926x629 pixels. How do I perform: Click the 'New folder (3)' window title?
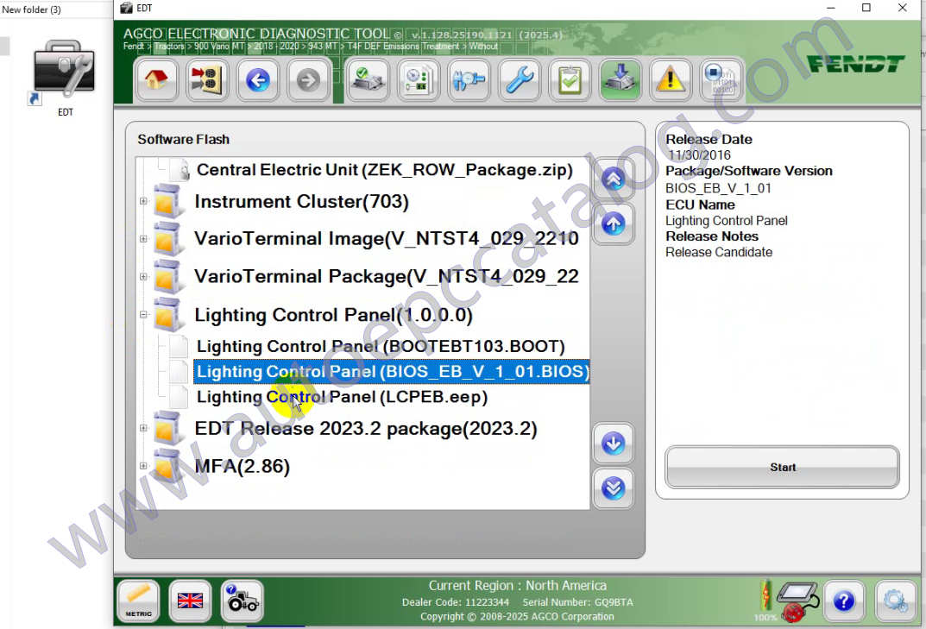[31, 9]
